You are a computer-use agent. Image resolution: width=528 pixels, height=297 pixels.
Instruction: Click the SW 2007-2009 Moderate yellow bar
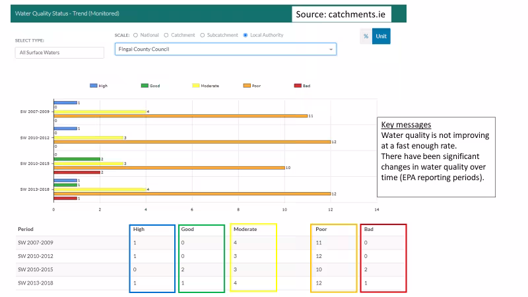(99, 112)
